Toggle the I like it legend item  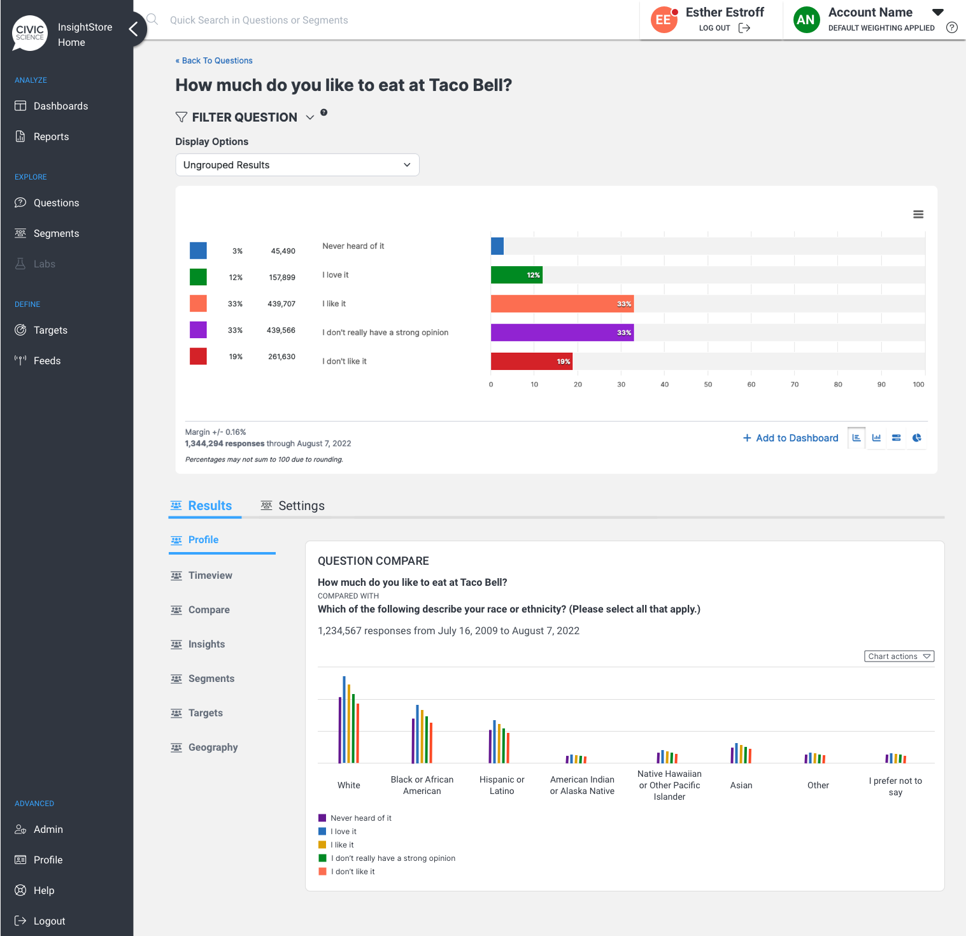pyautogui.click(x=336, y=845)
